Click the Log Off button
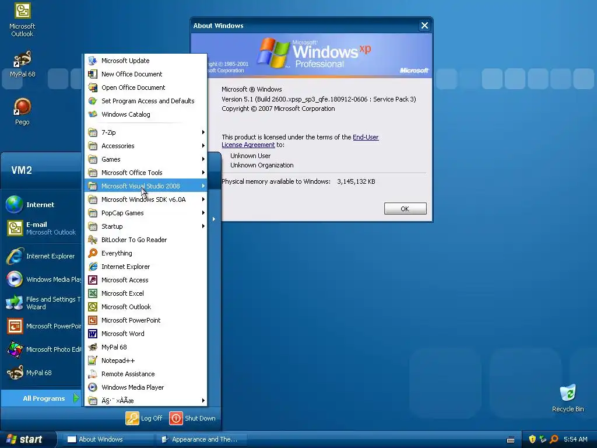597x448 pixels. [x=145, y=418]
